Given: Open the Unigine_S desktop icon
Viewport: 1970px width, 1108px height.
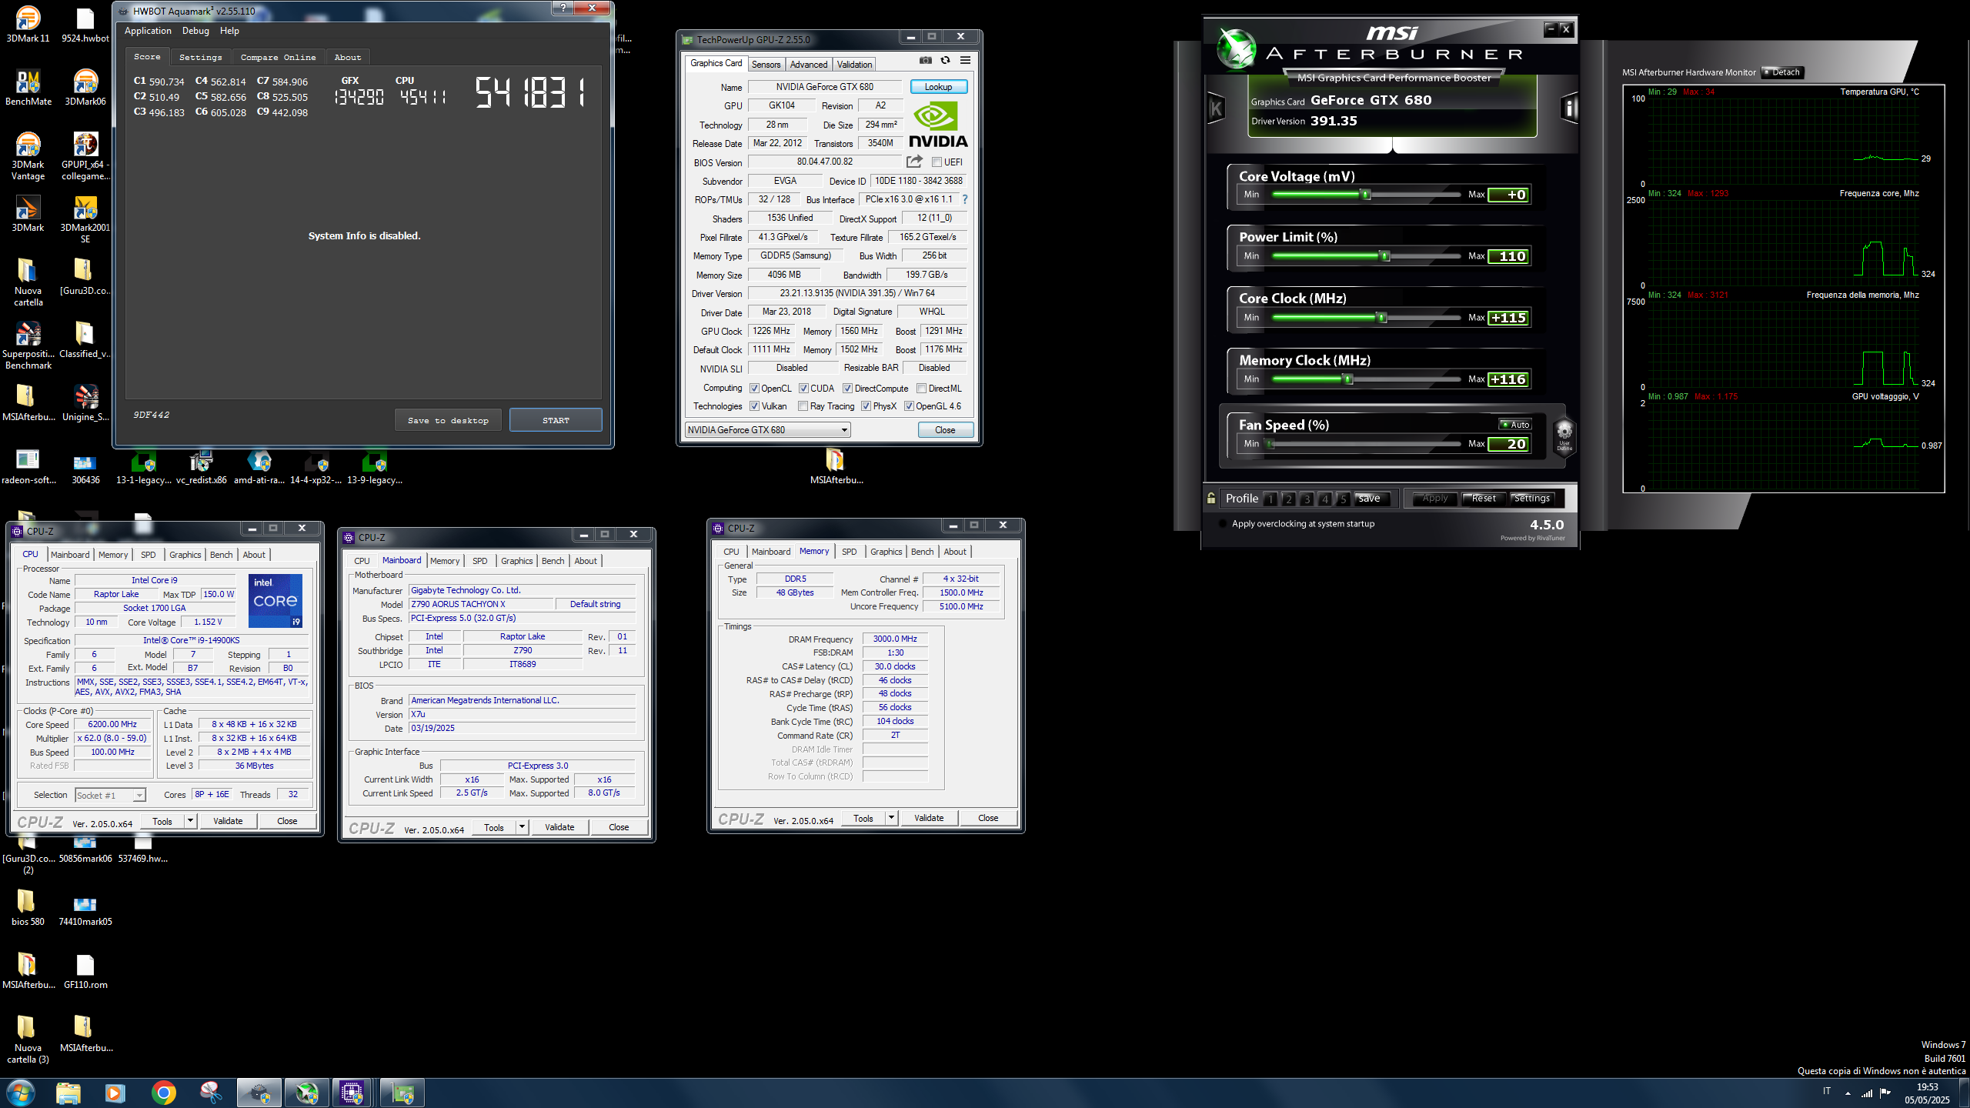Looking at the screenshot, I should pos(85,402).
